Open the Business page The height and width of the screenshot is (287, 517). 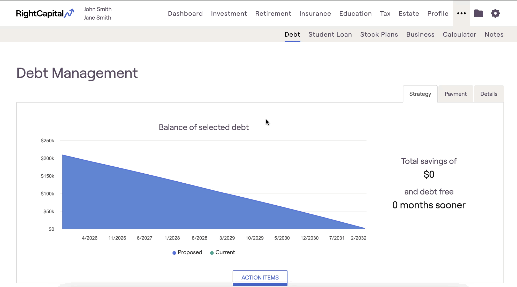pos(420,34)
